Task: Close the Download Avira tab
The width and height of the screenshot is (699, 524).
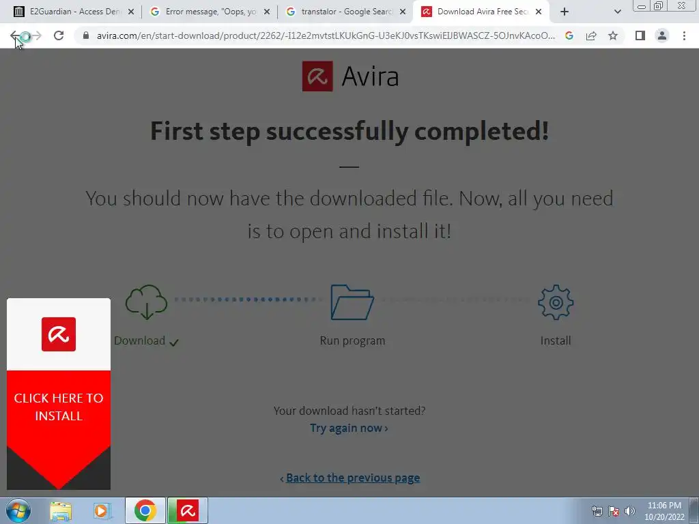Action: click(539, 12)
